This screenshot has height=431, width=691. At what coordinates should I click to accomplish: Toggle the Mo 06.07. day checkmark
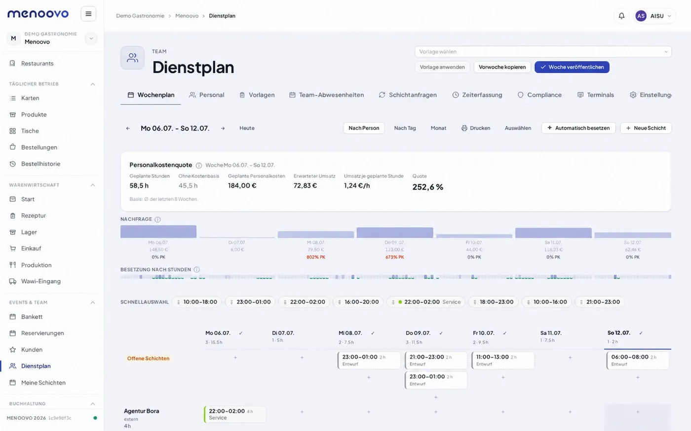[x=241, y=333]
